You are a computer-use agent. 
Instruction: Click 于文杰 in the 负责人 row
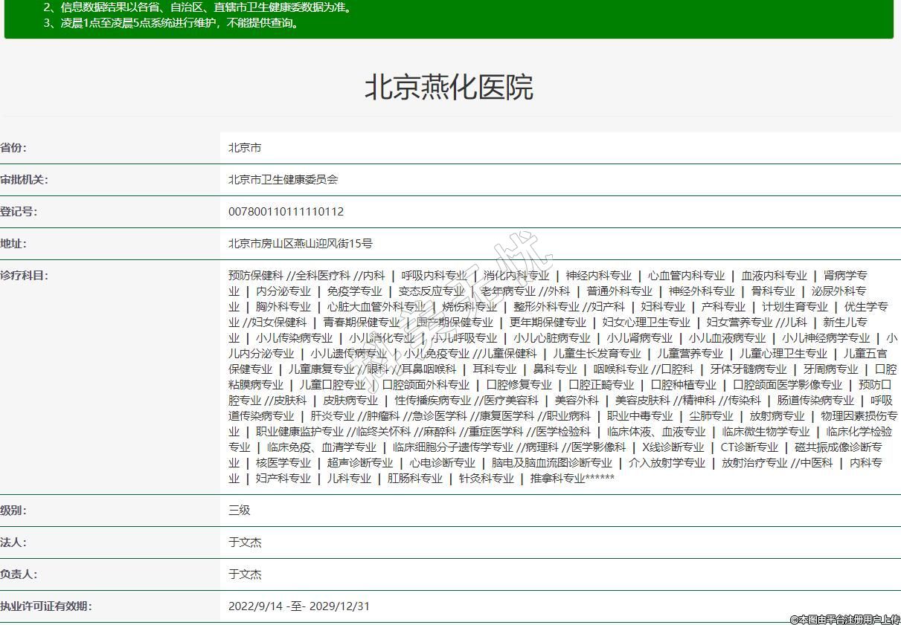click(x=245, y=574)
